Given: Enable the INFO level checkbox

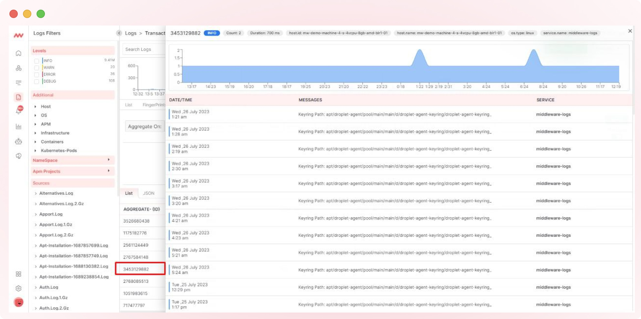Looking at the screenshot, I should [x=37, y=60].
